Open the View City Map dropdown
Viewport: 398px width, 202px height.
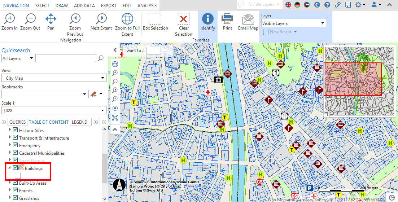coord(54,78)
